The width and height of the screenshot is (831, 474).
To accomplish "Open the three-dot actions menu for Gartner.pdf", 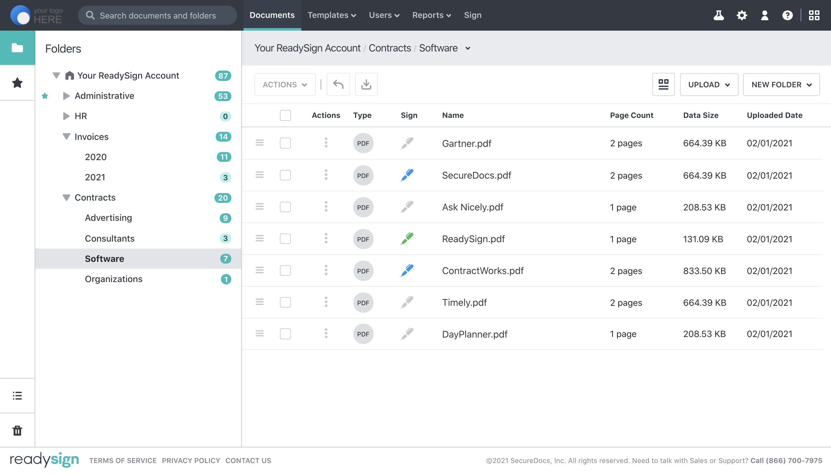I will coord(326,142).
